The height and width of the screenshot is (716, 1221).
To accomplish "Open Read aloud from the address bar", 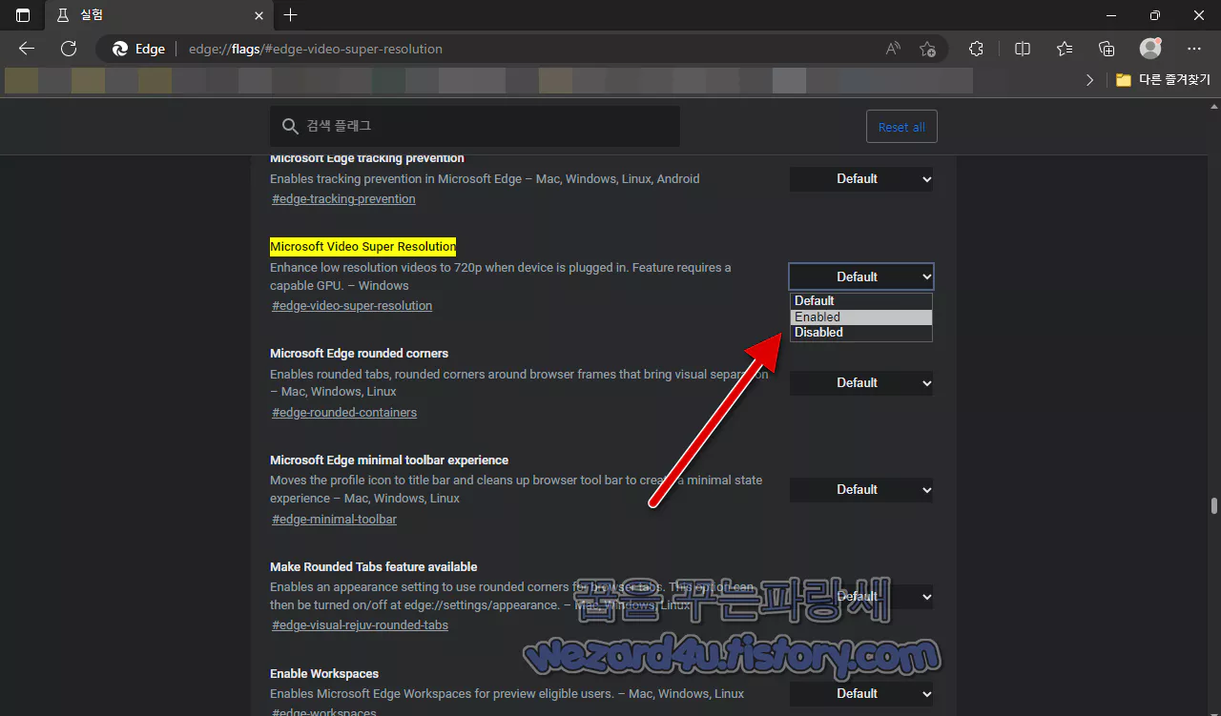I will tap(891, 49).
